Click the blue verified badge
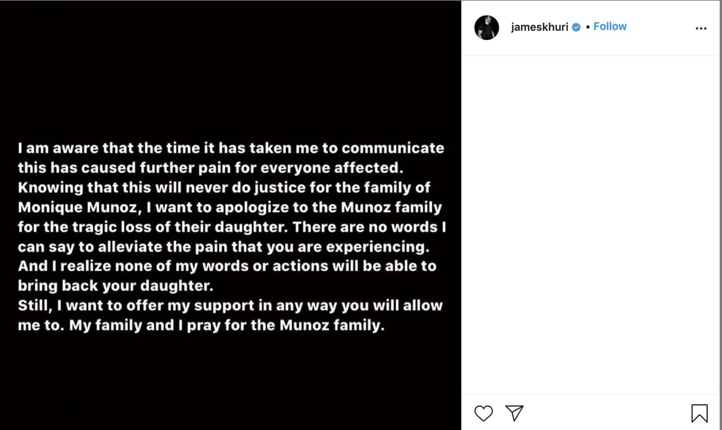This screenshot has height=430, width=722. (576, 27)
